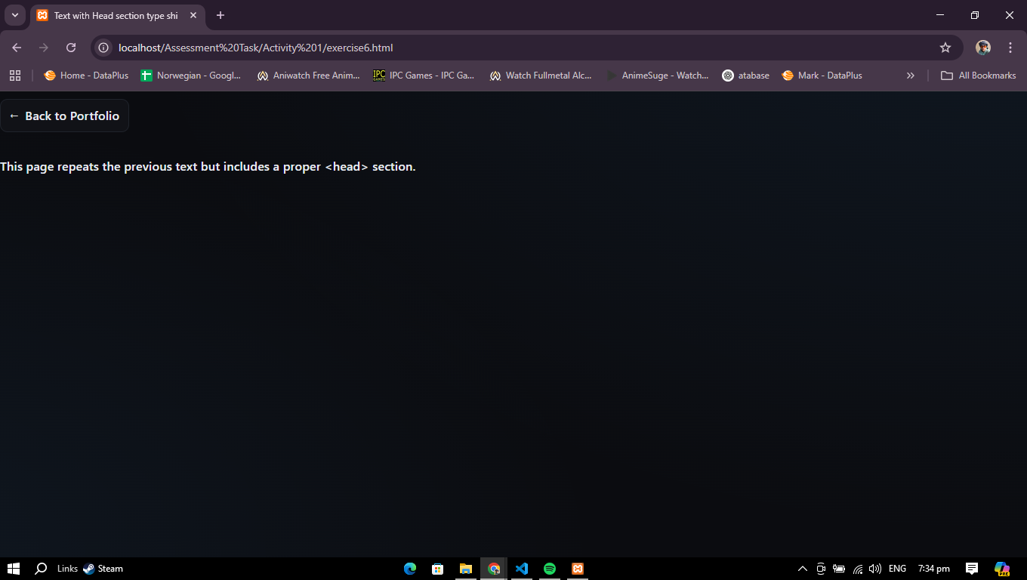Open the Home - DataPlus bookmark
This screenshot has width=1027, height=580.
click(x=86, y=76)
